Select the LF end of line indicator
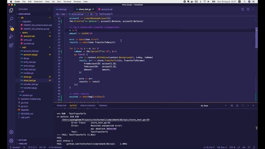The width and height of the screenshot is (265, 149). [x=238, y=147]
